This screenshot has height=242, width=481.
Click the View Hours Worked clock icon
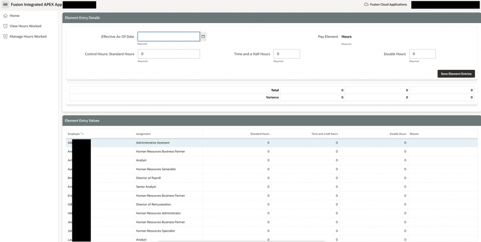coord(5,26)
